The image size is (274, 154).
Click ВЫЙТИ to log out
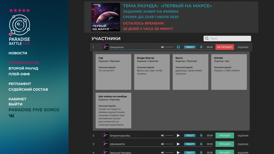(16, 104)
